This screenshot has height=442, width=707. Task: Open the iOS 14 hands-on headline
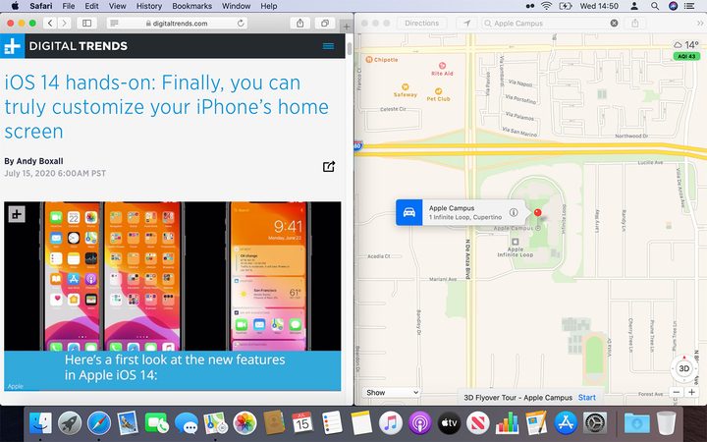pyautogui.click(x=167, y=107)
